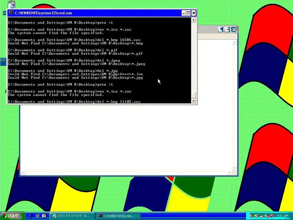Viewport: 293px width, 220px height.
Task: Maximize the cmd.exe window
Action: (188, 13)
